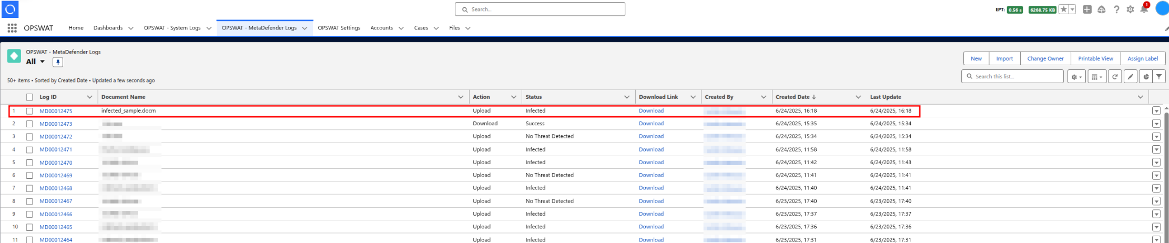Viewport: 1169px width, 243px height.
Task: Open OPSWAT Settings tab
Action: (339, 28)
